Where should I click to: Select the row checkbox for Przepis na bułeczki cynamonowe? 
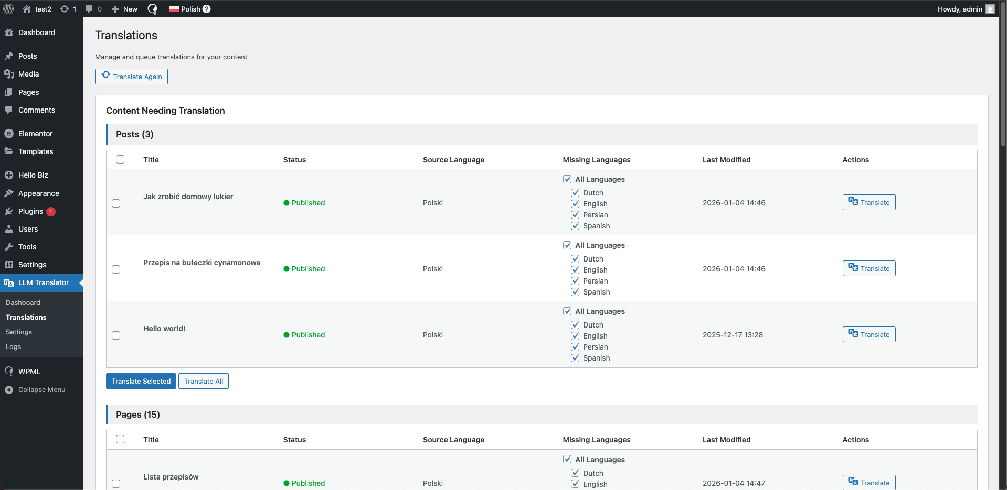(116, 269)
